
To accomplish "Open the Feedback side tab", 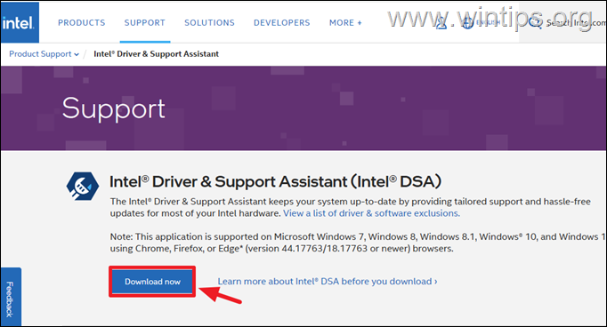I will [11, 297].
